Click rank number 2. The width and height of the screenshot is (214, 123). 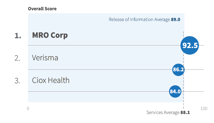[17, 58]
